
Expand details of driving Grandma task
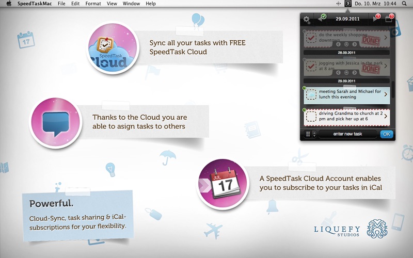coord(386,116)
